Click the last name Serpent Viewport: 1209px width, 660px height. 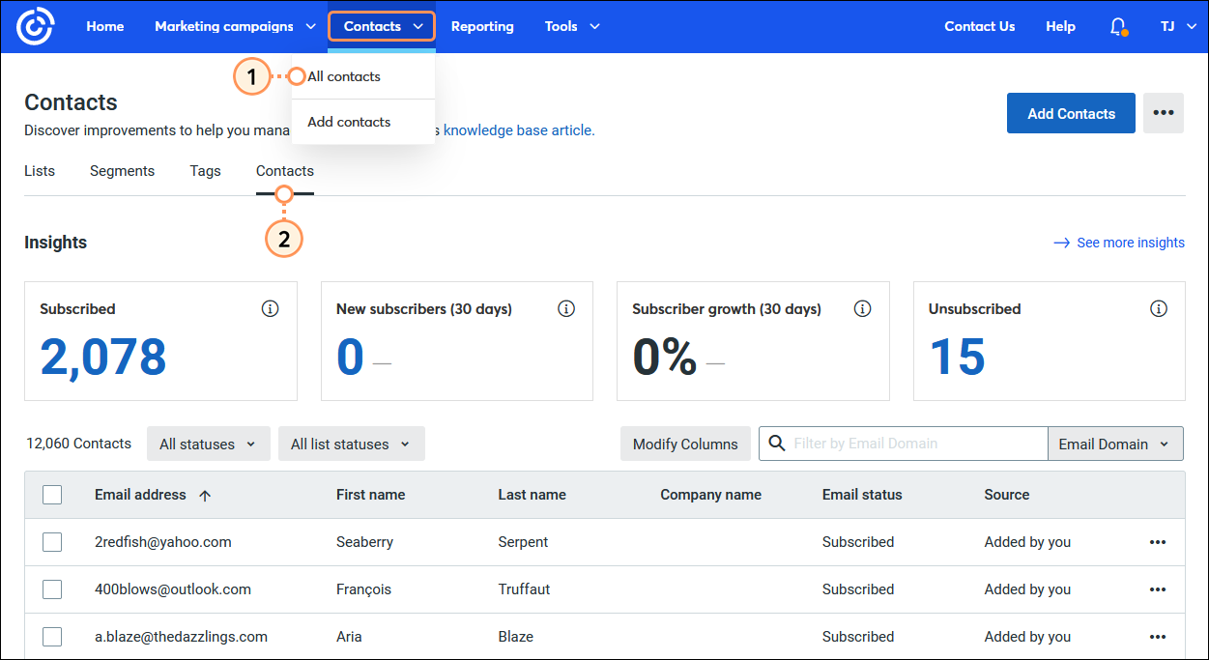524,542
